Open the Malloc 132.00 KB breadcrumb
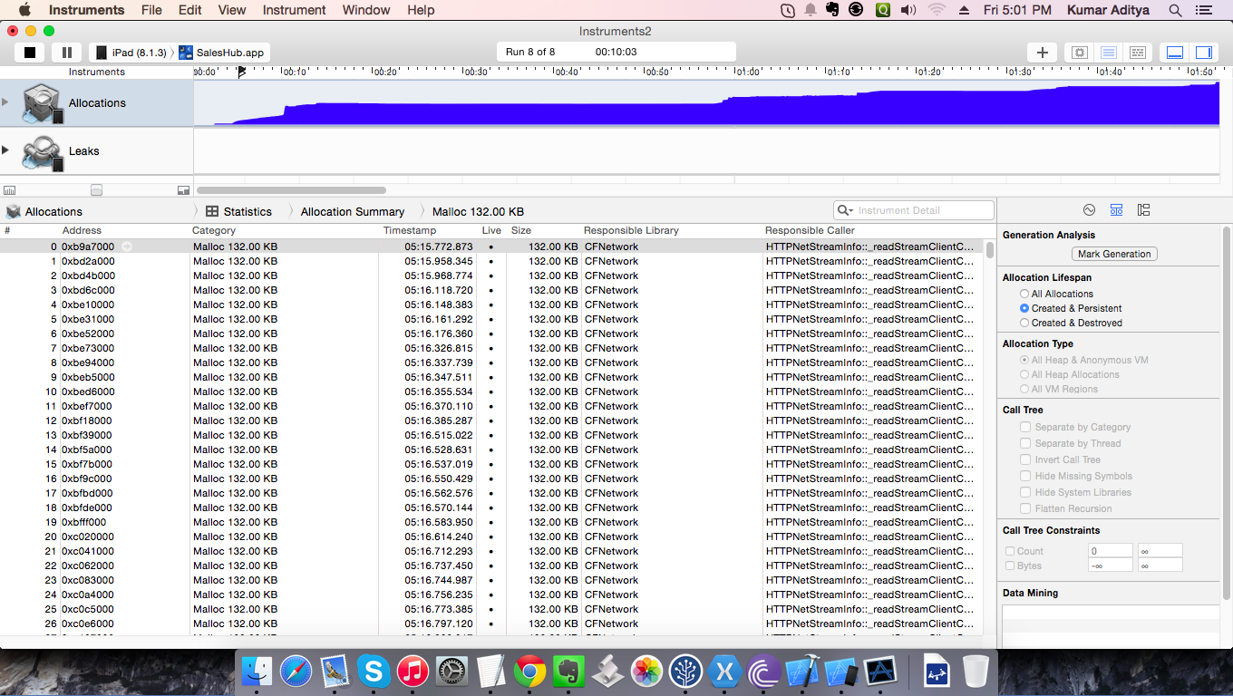The height and width of the screenshot is (696, 1233). (x=478, y=211)
